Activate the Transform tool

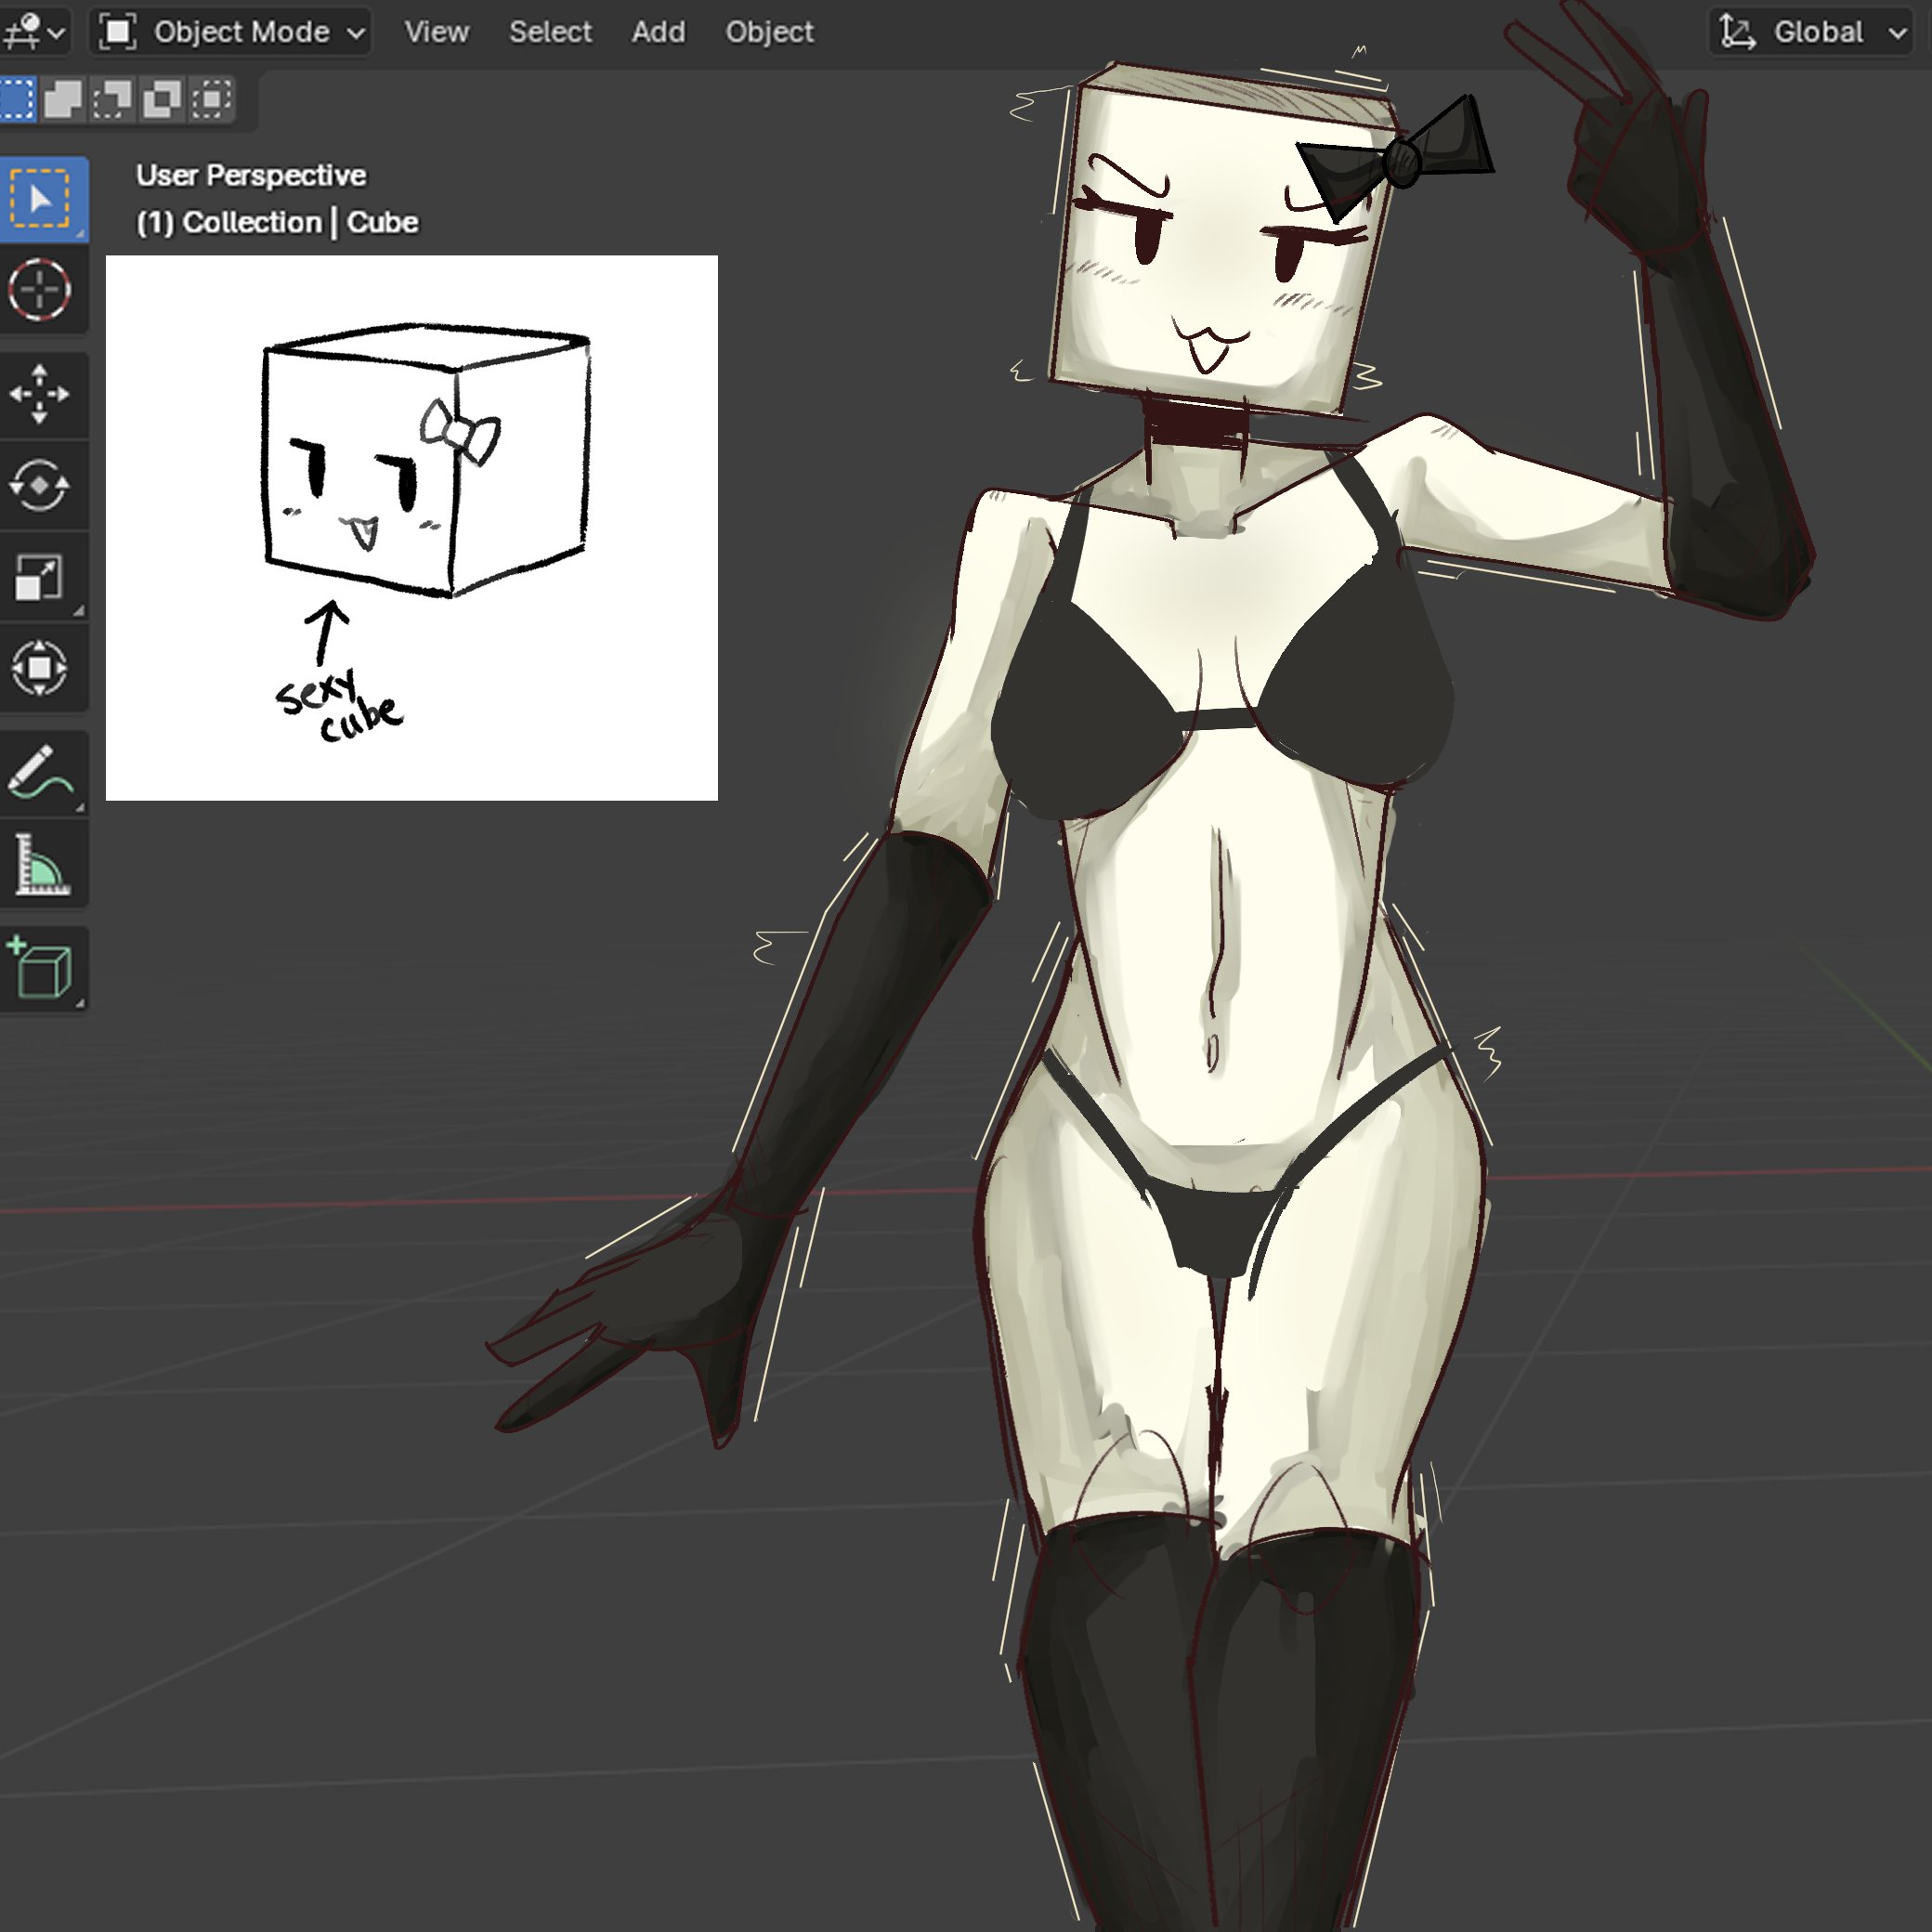[x=41, y=667]
